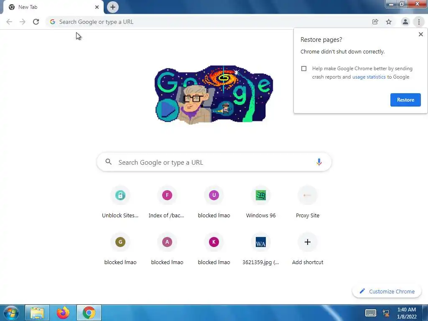Open File Explorer from the taskbar

click(x=37, y=313)
